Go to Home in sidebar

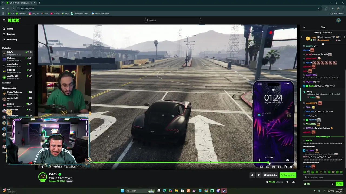point(10,29)
